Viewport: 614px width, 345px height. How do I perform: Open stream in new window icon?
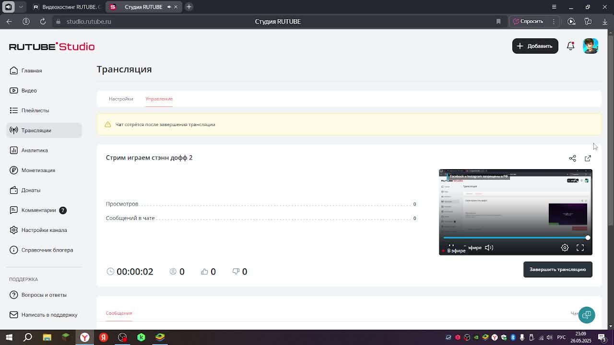[588, 158]
